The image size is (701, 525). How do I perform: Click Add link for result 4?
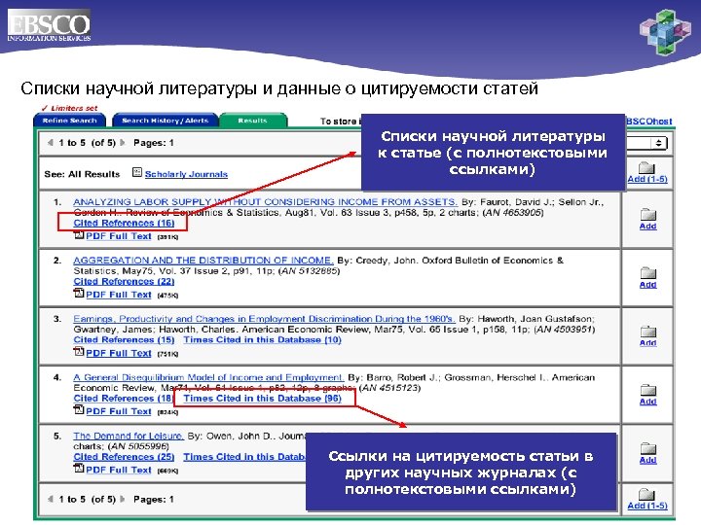(x=647, y=402)
